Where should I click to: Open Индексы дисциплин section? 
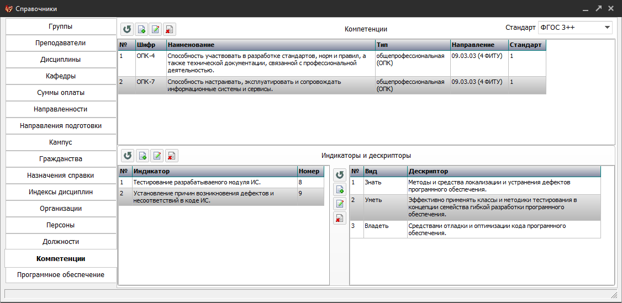61,192
